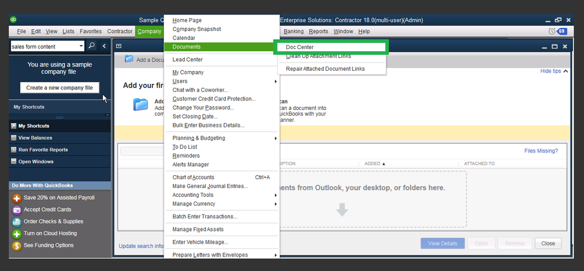Click My Shortcuts icon in sidebar
Image resolution: width=584 pixels, height=271 pixels.
click(14, 126)
